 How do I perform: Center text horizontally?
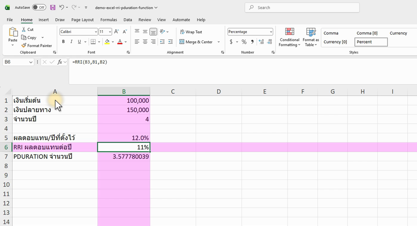(145, 42)
